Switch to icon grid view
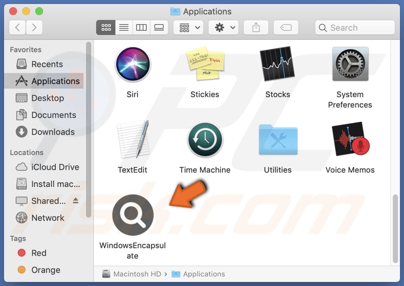This screenshot has height=286, width=404. click(106, 27)
